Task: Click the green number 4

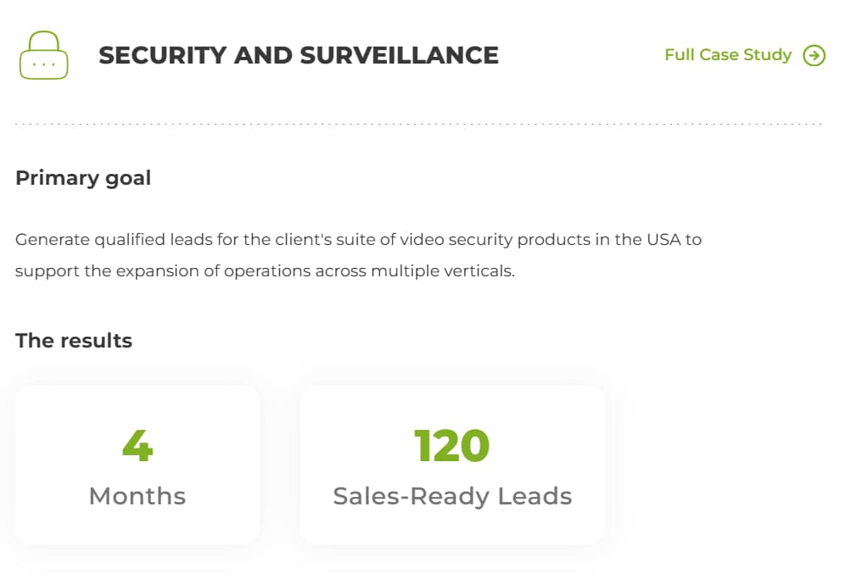Action: [137, 445]
